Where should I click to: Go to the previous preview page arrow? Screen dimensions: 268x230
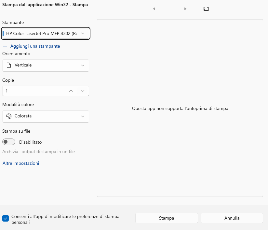click(154, 9)
